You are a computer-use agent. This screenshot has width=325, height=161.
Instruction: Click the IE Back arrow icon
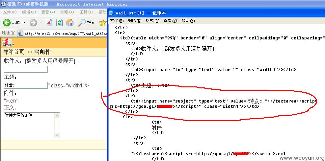click(x=7, y=23)
